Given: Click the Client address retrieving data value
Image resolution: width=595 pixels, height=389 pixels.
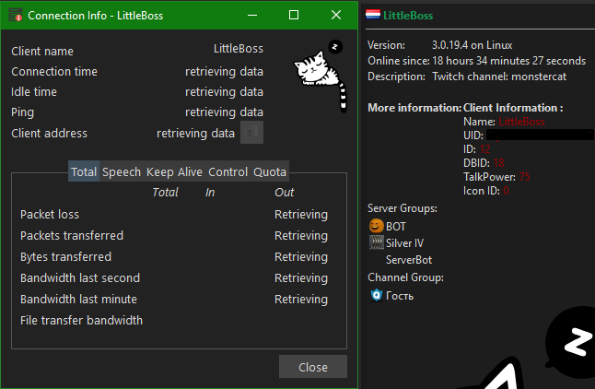Looking at the screenshot, I should click(x=195, y=134).
